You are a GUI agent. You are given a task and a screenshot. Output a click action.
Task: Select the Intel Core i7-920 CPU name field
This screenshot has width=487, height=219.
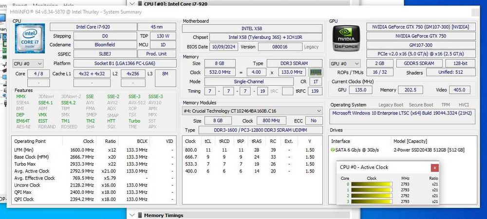pos(93,27)
